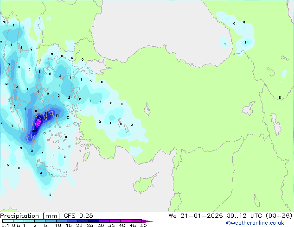
Task: Click legend label '50'
Action: [x=143, y=225]
